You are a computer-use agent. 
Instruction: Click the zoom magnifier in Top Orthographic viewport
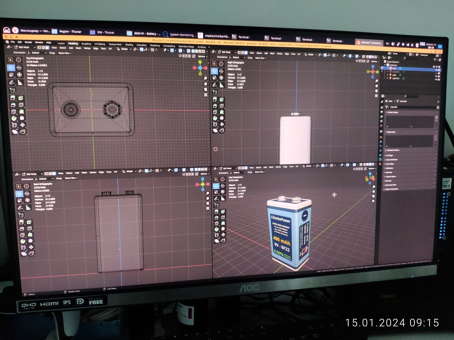tap(205, 78)
